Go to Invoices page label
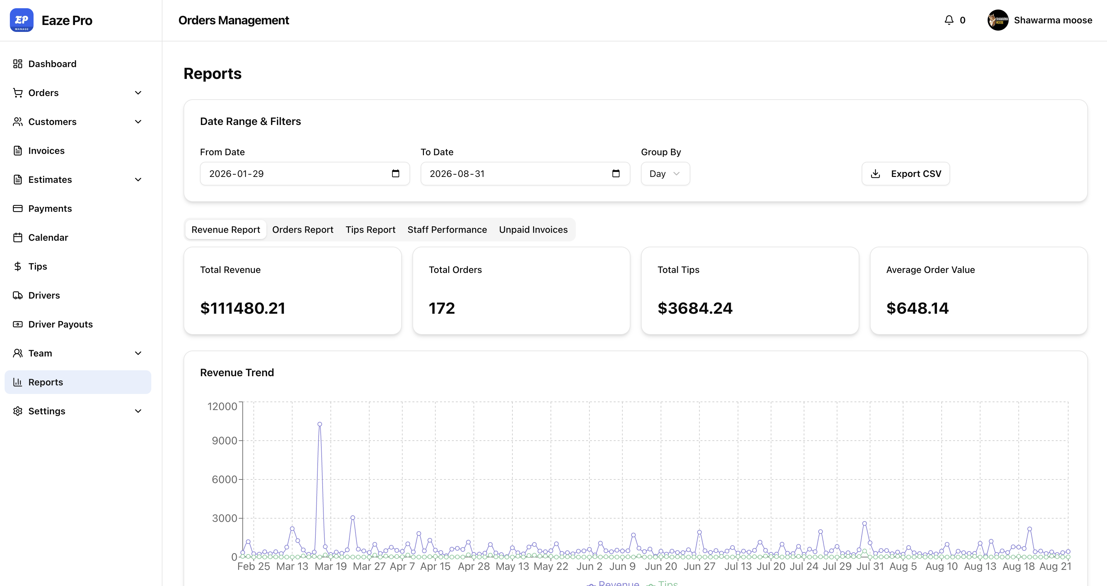This screenshot has height=586, width=1107. [46, 151]
